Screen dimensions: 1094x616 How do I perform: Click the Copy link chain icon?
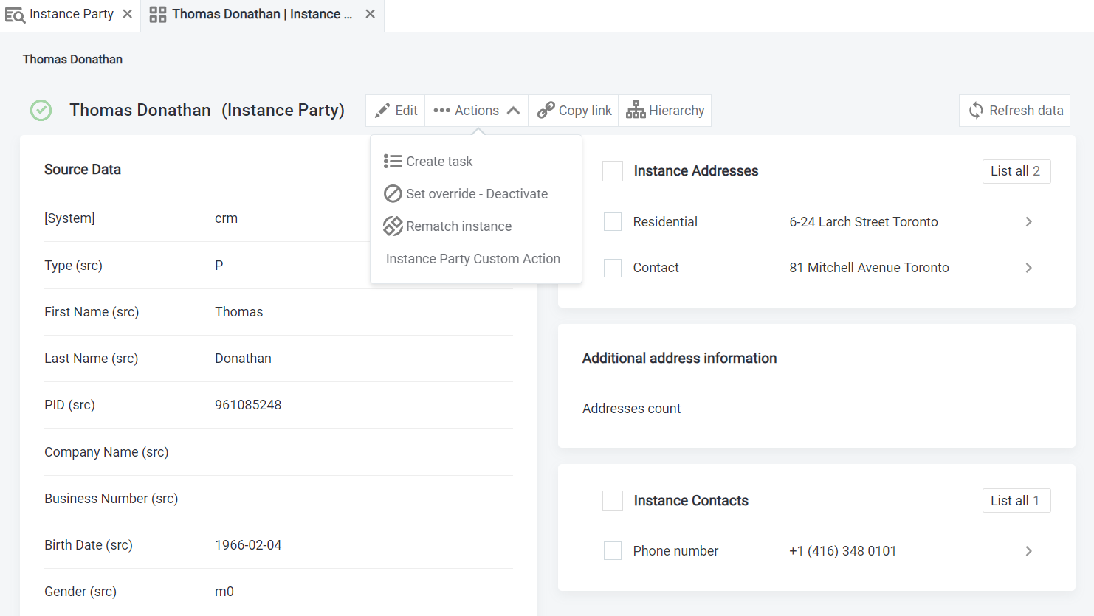pos(546,111)
